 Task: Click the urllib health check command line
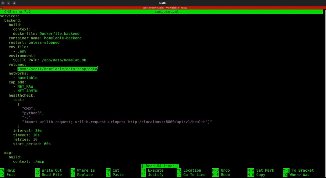117,122
